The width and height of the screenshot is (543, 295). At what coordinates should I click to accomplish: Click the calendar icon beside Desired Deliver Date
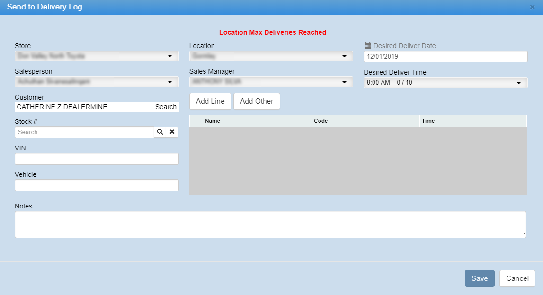367,46
